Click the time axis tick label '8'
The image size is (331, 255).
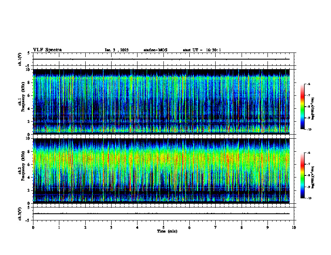pyautogui.click(x=242, y=227)
